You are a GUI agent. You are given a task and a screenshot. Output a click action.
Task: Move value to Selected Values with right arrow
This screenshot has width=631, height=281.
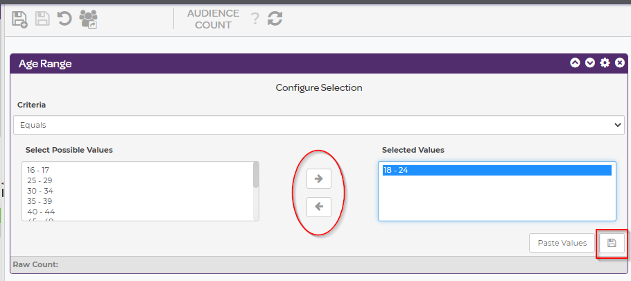319,178
